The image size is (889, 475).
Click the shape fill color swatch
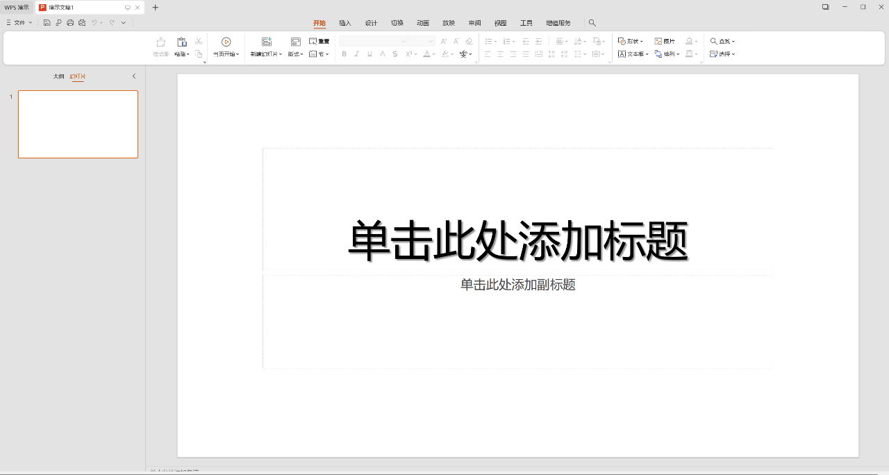click(688, 42)
